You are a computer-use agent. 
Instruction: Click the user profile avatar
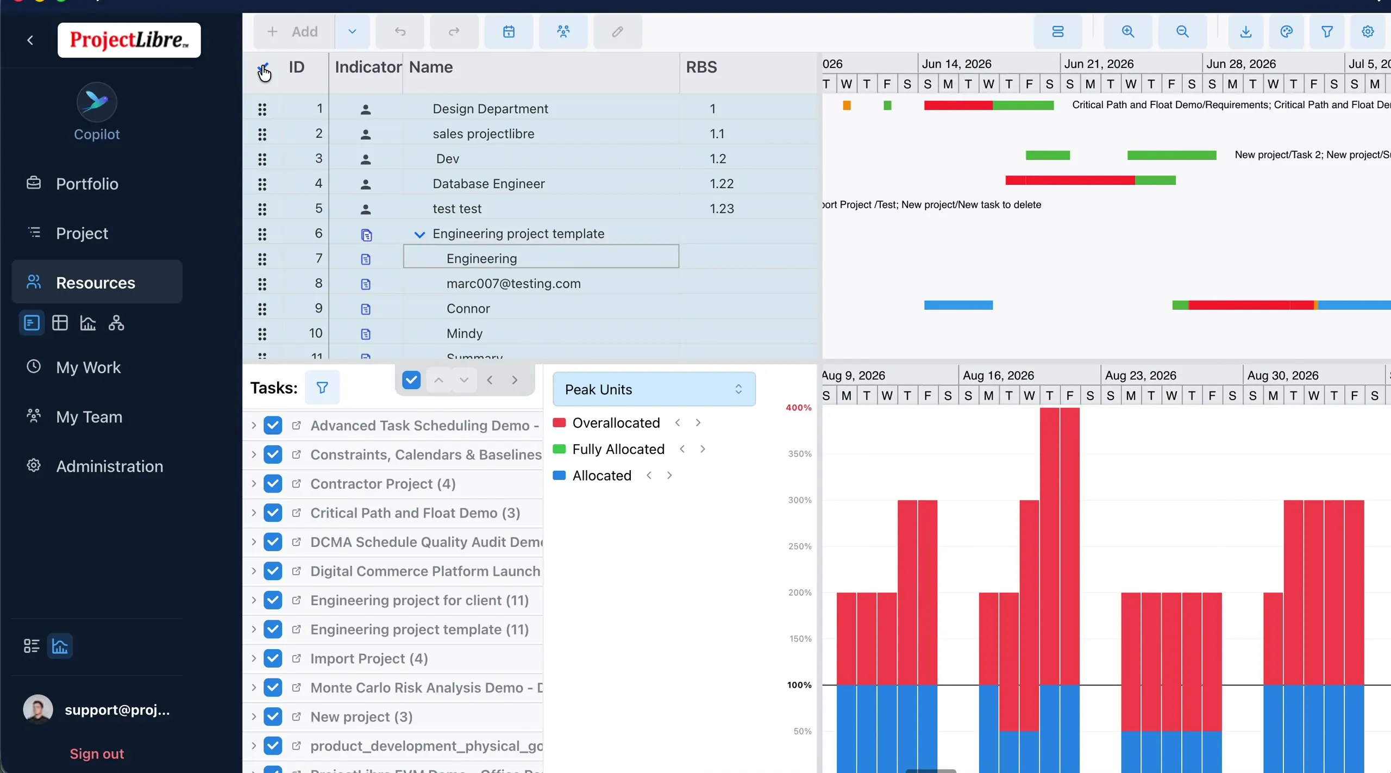click(38, 709)
